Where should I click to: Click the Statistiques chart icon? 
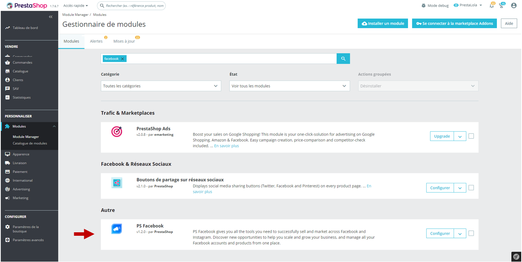(7, 98)
